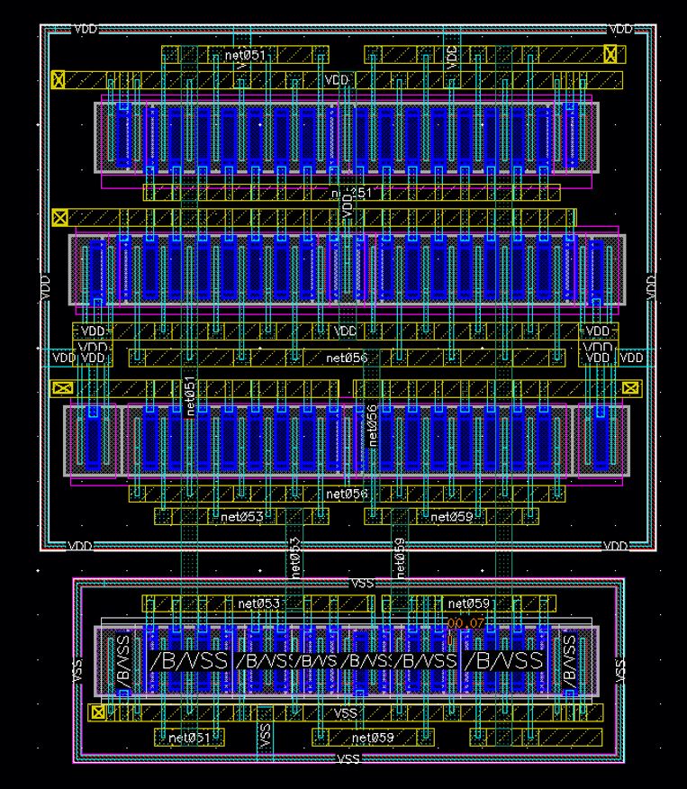
Task: Click the net053 label below the third transistor row
Action: [242, 516]
